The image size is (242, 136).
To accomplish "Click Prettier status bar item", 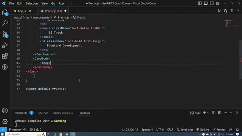I will click(x=219, y=130).
